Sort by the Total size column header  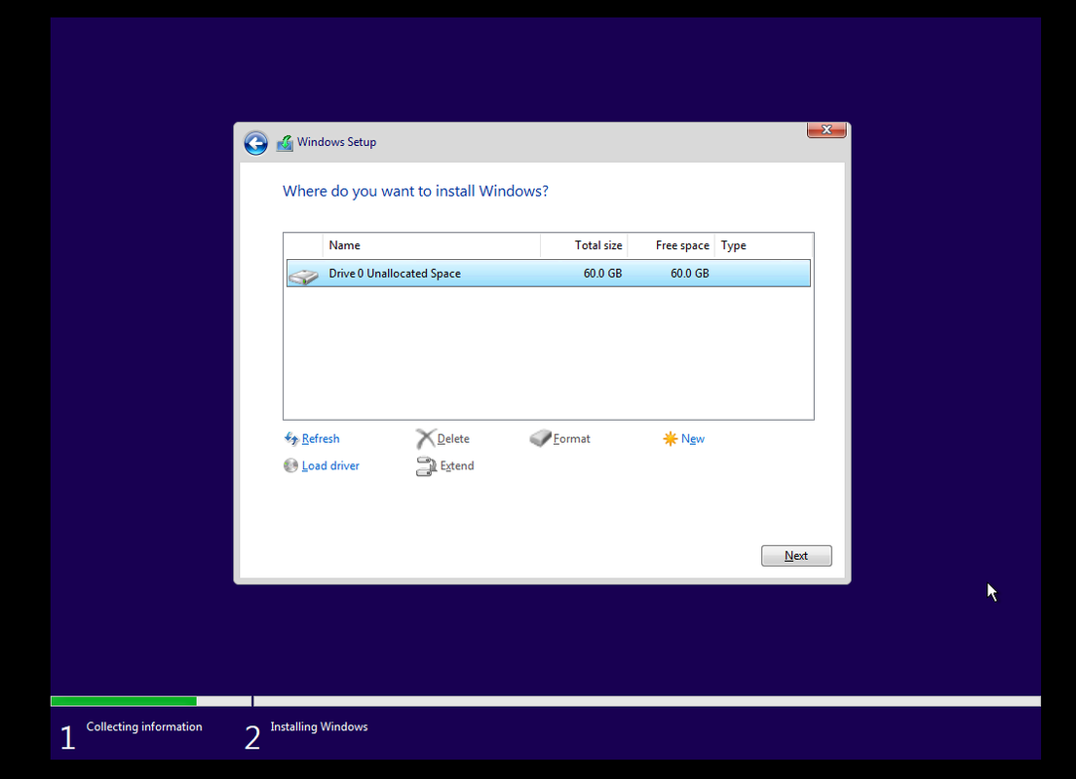tap(584, 245)
